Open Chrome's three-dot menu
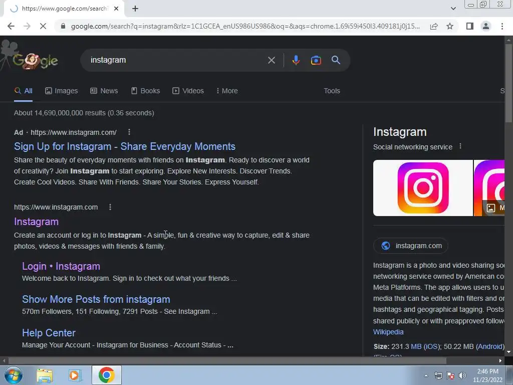The width and height of the screenshot is (513, 385). 502,26
